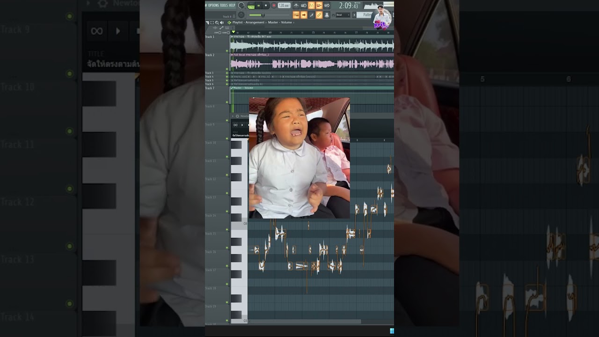599x337 pixels.
Task: Click the Track 7 header label
Action: (210, 88)
